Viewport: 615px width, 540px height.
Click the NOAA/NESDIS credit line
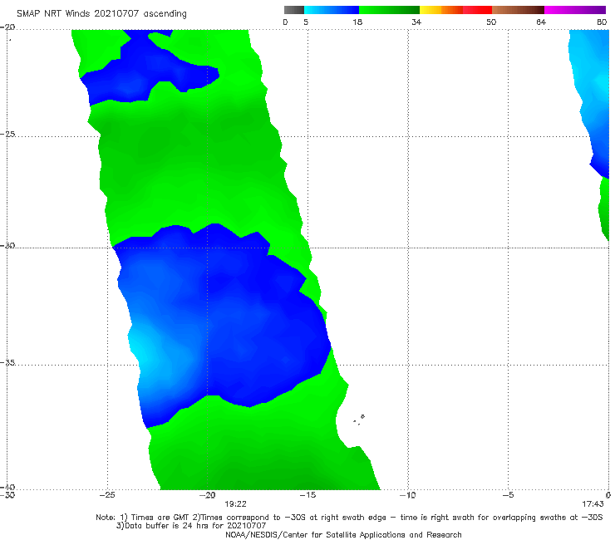[343, 534]
